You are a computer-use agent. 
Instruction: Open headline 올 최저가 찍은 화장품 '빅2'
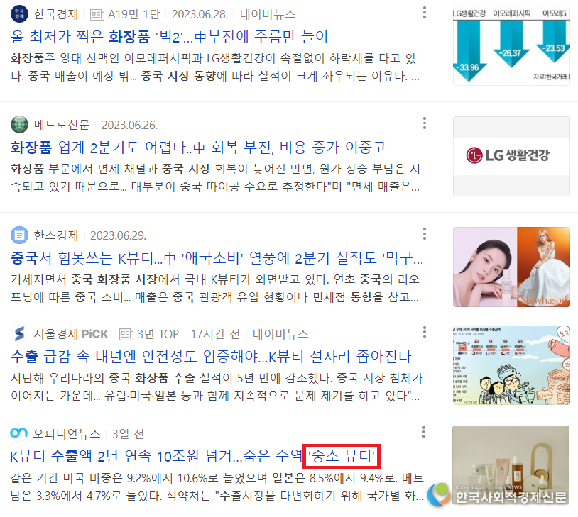(x=169, y=36)
